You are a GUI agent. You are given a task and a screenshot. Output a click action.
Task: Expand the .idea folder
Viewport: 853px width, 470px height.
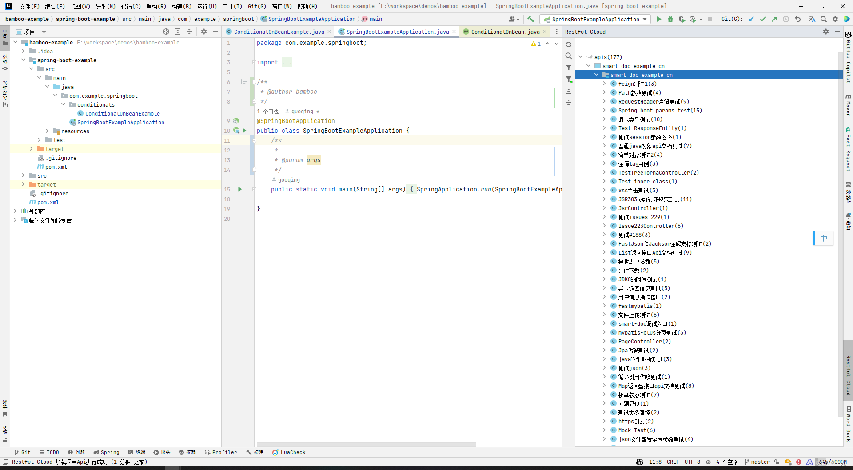click(24, 51)
